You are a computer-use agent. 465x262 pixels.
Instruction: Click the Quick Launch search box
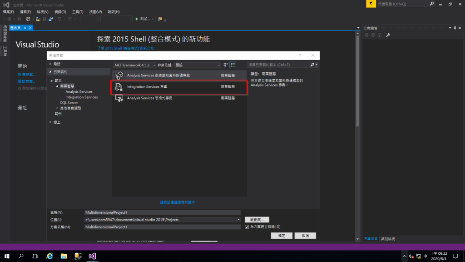[403, 4]
